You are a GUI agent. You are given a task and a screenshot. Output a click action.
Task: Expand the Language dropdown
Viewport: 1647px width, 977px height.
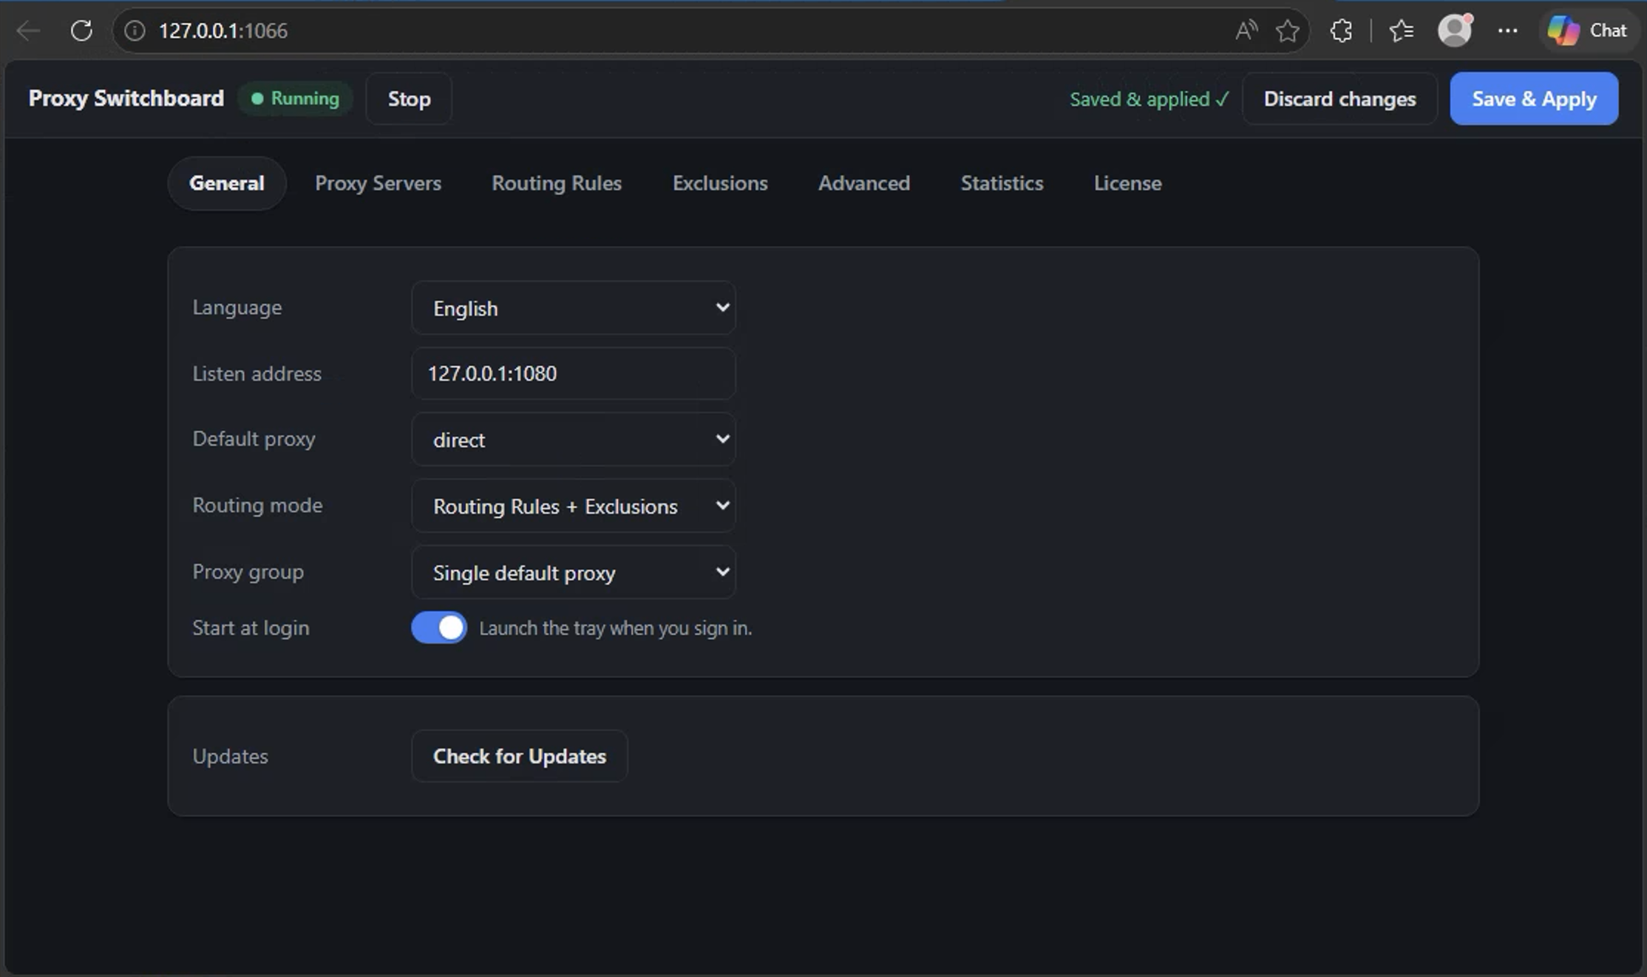coord(574,308)
